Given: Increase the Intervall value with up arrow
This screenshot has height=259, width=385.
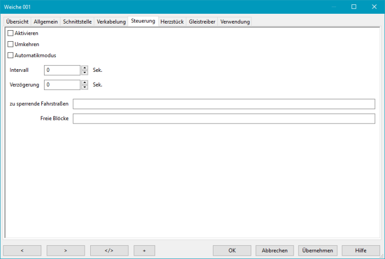Looking at the screenshot, I should (x=85, y=68).
